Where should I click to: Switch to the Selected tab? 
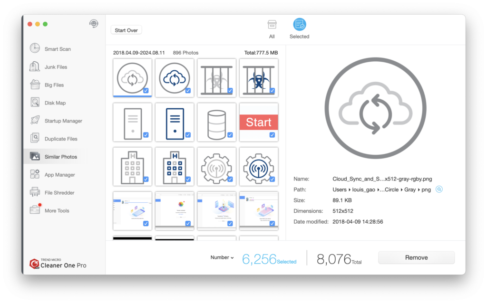[x=299, y=28]
